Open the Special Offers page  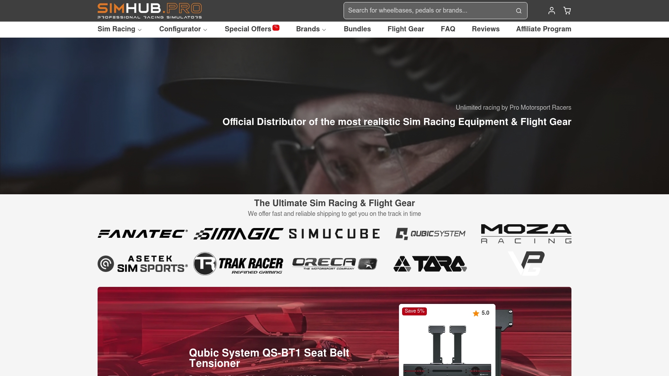pyautogui.click(x=248, y=29)
